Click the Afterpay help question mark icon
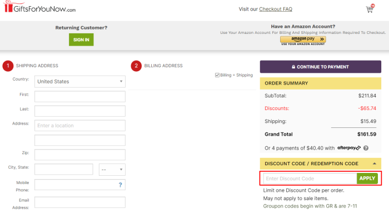 coord(366,148)
